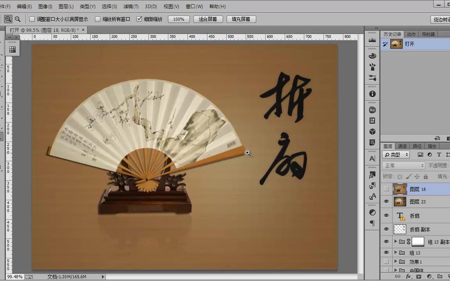Click the add layer mask icon

(418, 276)
